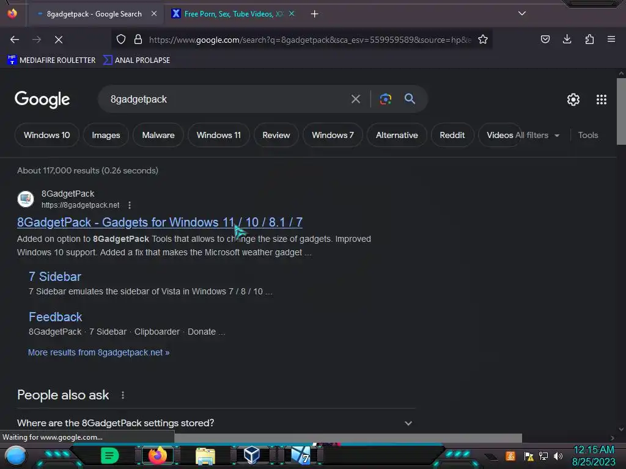This screenshot has height=469, width=626.
Task: Open the green notes app in taskbar
Action: (109, 456)
